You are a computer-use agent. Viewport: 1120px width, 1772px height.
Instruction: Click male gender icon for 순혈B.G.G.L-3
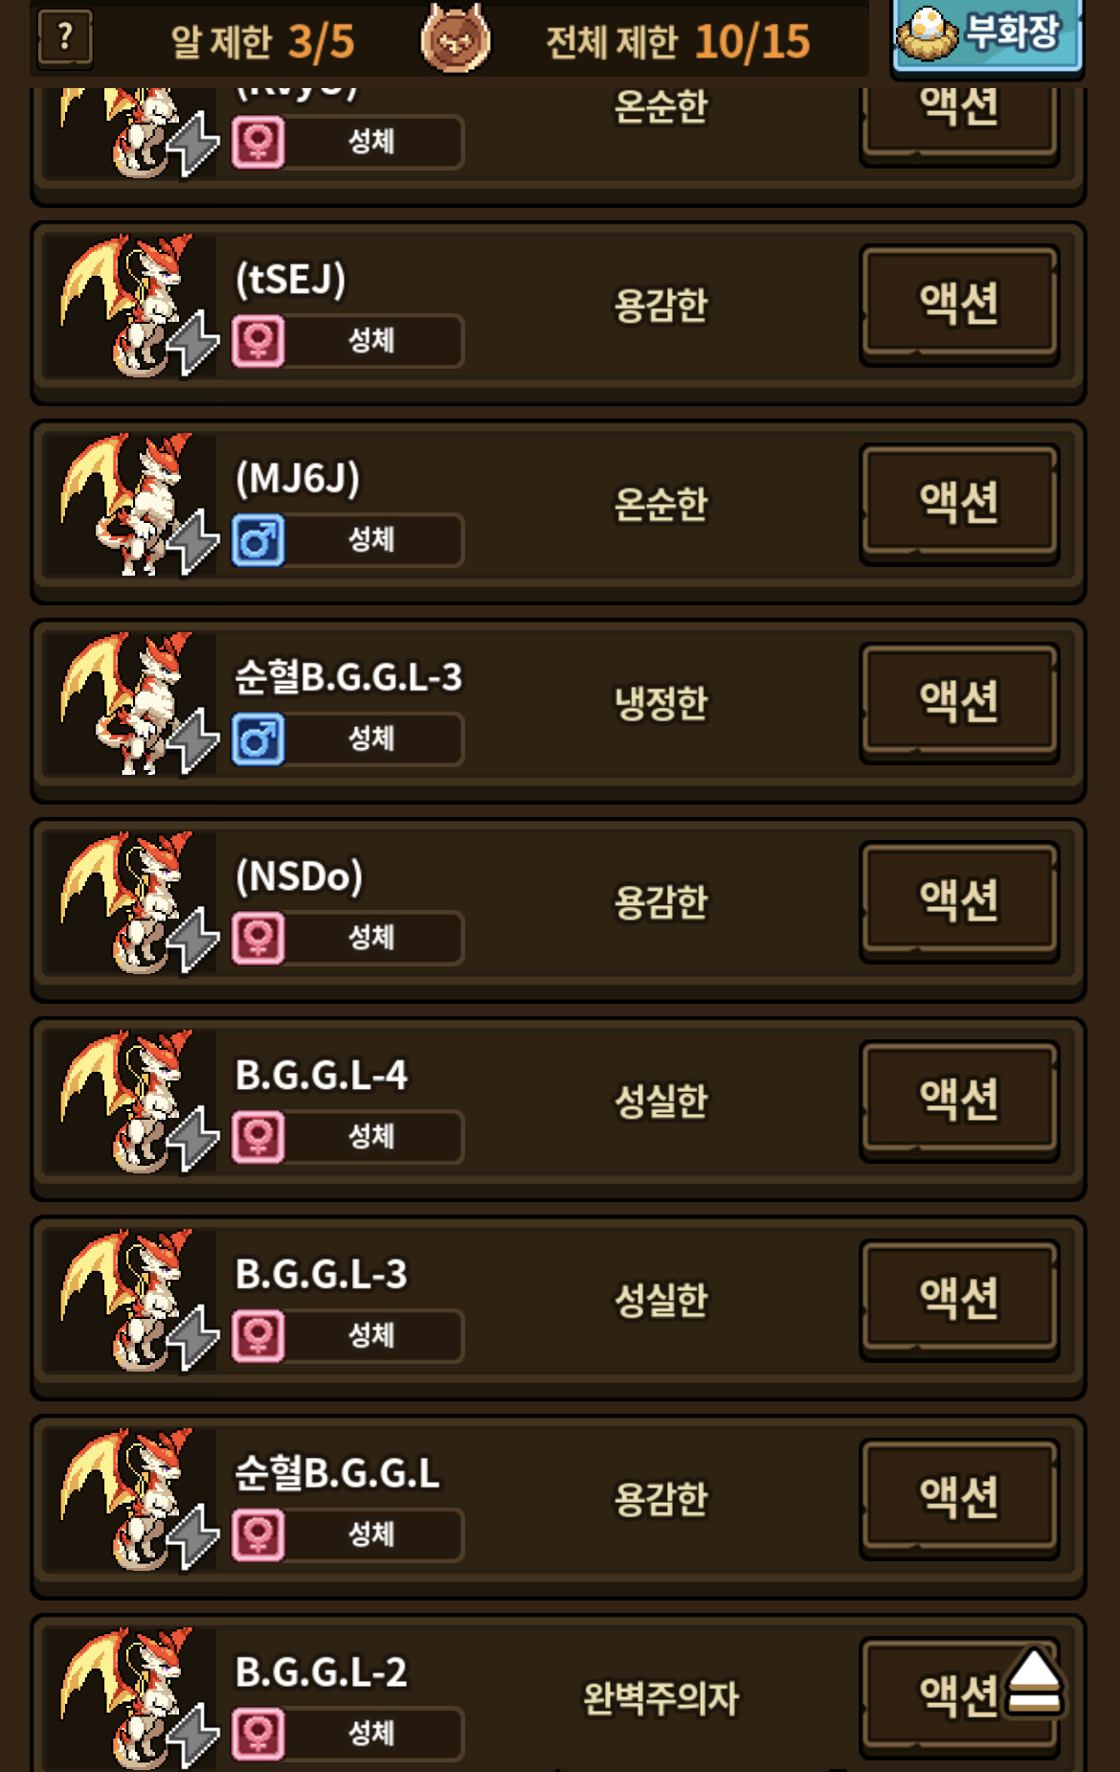pos(258,739)
